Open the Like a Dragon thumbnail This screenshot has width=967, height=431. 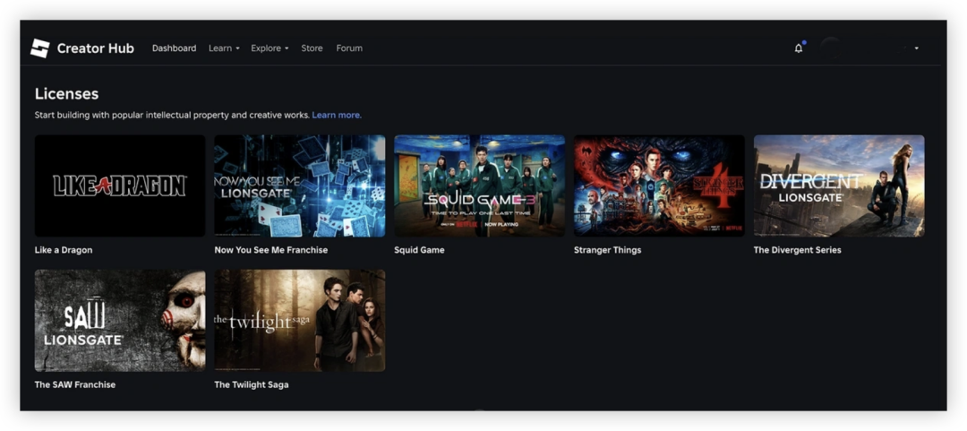[120, 185]
